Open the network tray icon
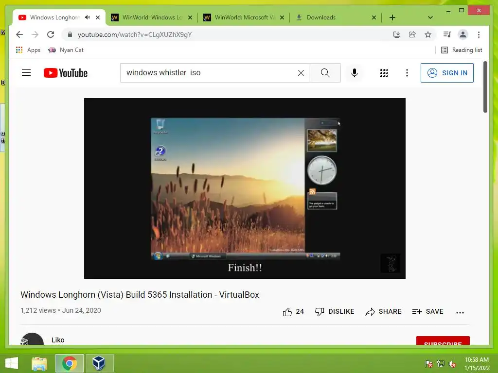Image resolution: width=498 pixels, height=373 pixels. pyautogui.click(x=441, y=363)
